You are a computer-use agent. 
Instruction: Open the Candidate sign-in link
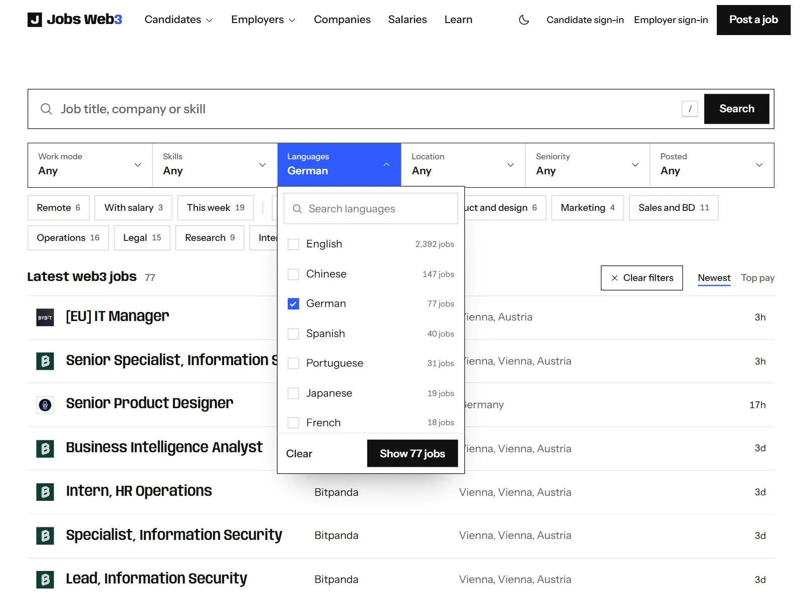pos(585,20)
